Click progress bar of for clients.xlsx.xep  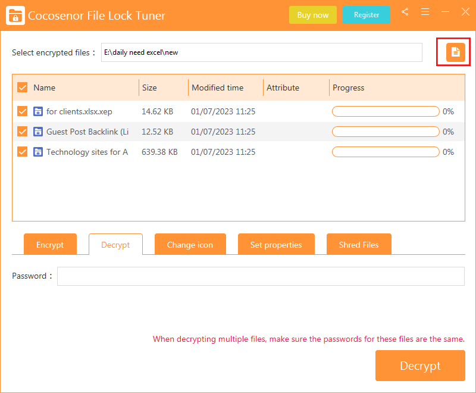coord(386,111)
